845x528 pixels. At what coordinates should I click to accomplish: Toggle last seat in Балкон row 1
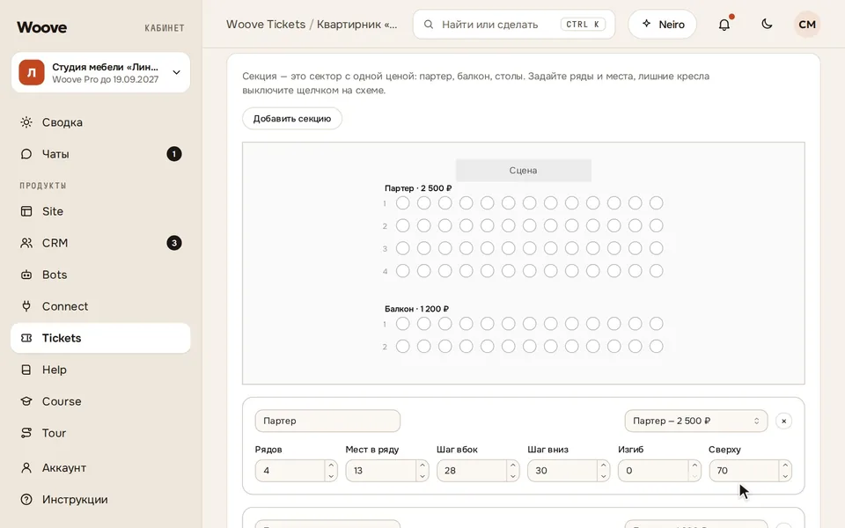pos(657,324)
